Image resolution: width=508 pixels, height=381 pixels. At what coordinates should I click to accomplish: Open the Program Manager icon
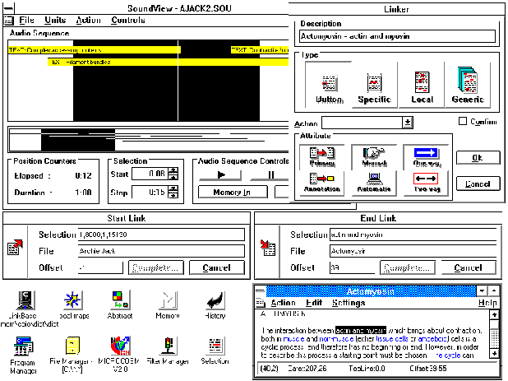(24, 349)
